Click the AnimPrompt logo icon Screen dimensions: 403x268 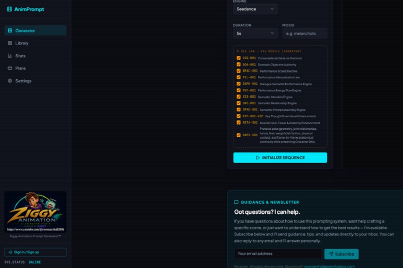pyautogui.click(x=9, y=9)
